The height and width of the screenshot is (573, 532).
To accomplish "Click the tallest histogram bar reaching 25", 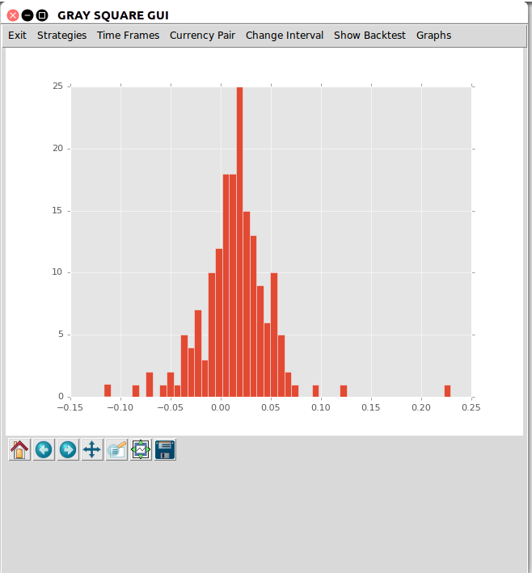I will coord(239,242).
